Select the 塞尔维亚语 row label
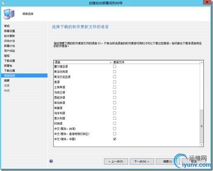 (61, 67)
